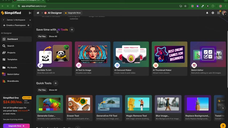Viewport: 228px width, 128px height.
Task: Click the home icon in breadcrumb
Action: [x=38, y=13]
